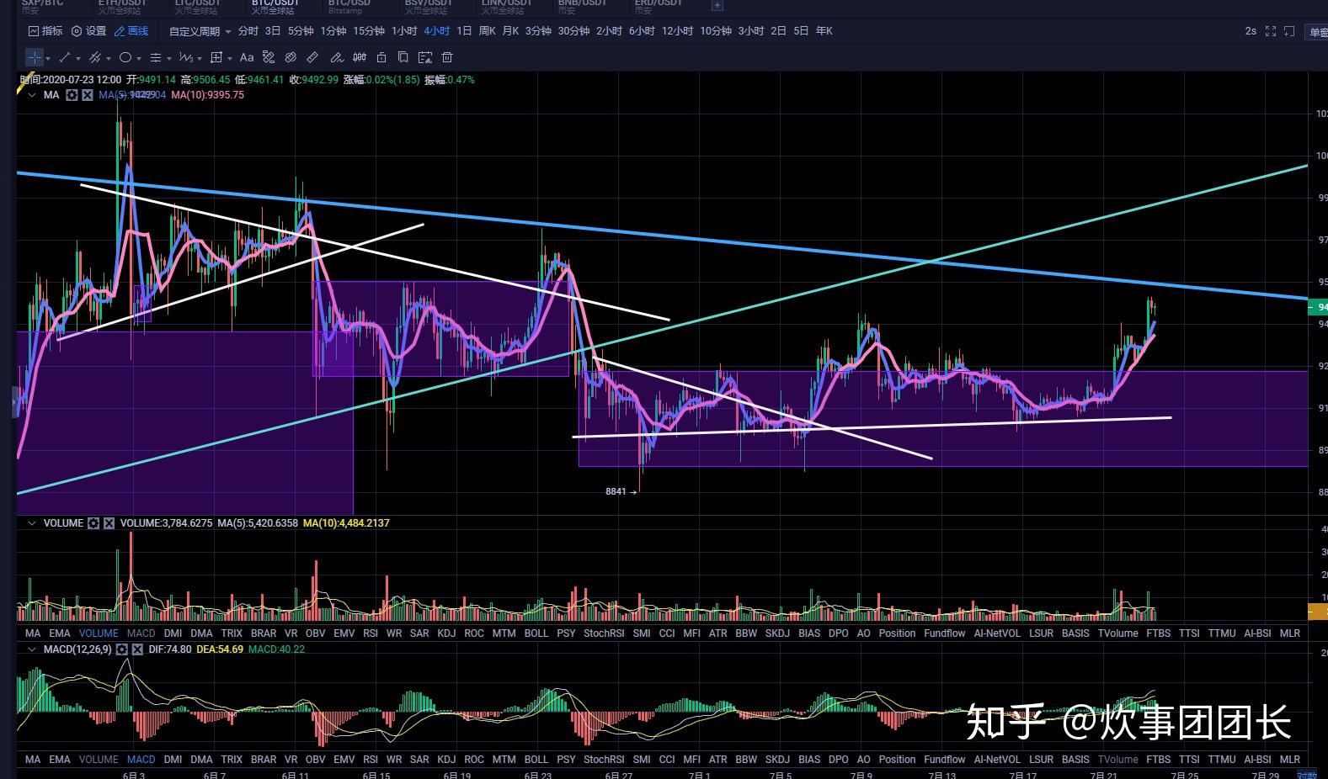This screenshot has height=779, width=1328.
Task: Switch to BTC/USD Bitstamp tab
Action: pos(349,7)
